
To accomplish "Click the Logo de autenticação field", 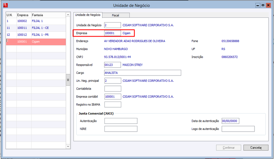I will 238,129.
